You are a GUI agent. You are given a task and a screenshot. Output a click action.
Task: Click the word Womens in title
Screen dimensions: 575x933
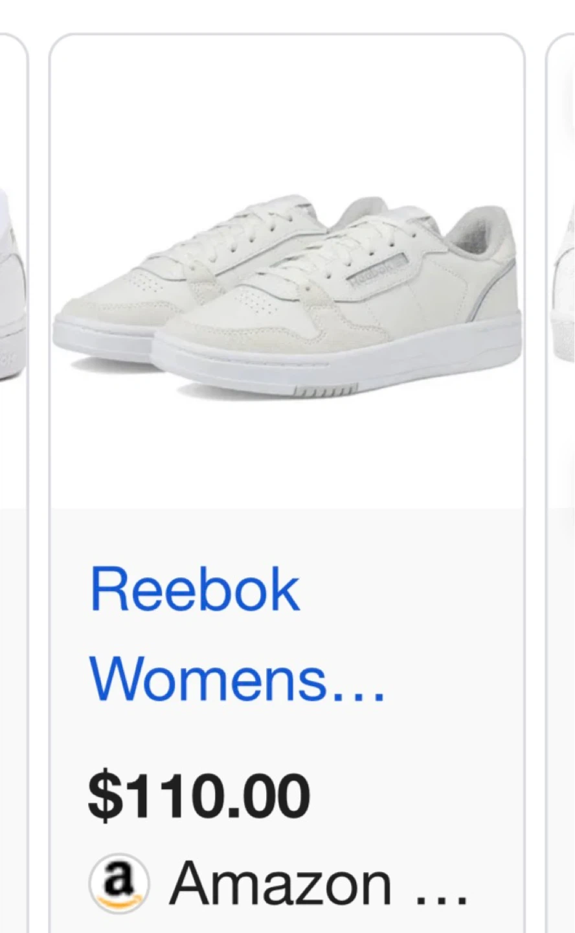click(x=207, y=680)
